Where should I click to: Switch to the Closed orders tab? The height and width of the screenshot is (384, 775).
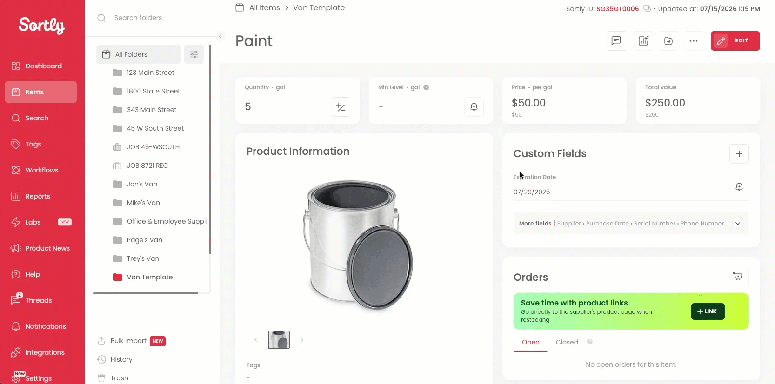click(567, 342)
